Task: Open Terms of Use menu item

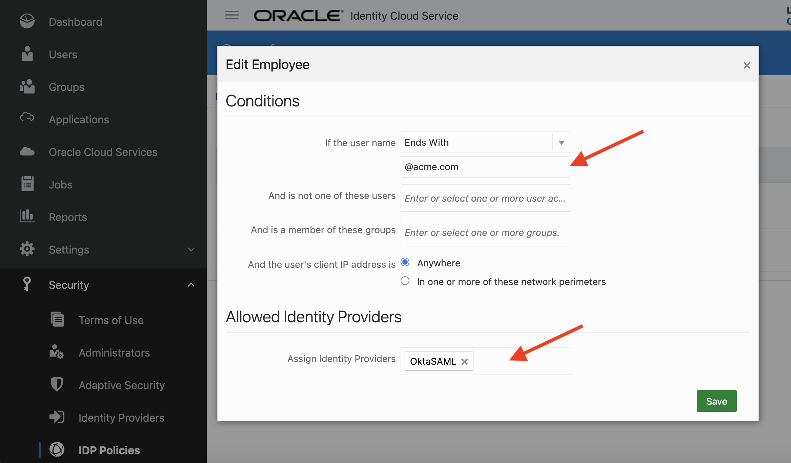Action: 111,320
